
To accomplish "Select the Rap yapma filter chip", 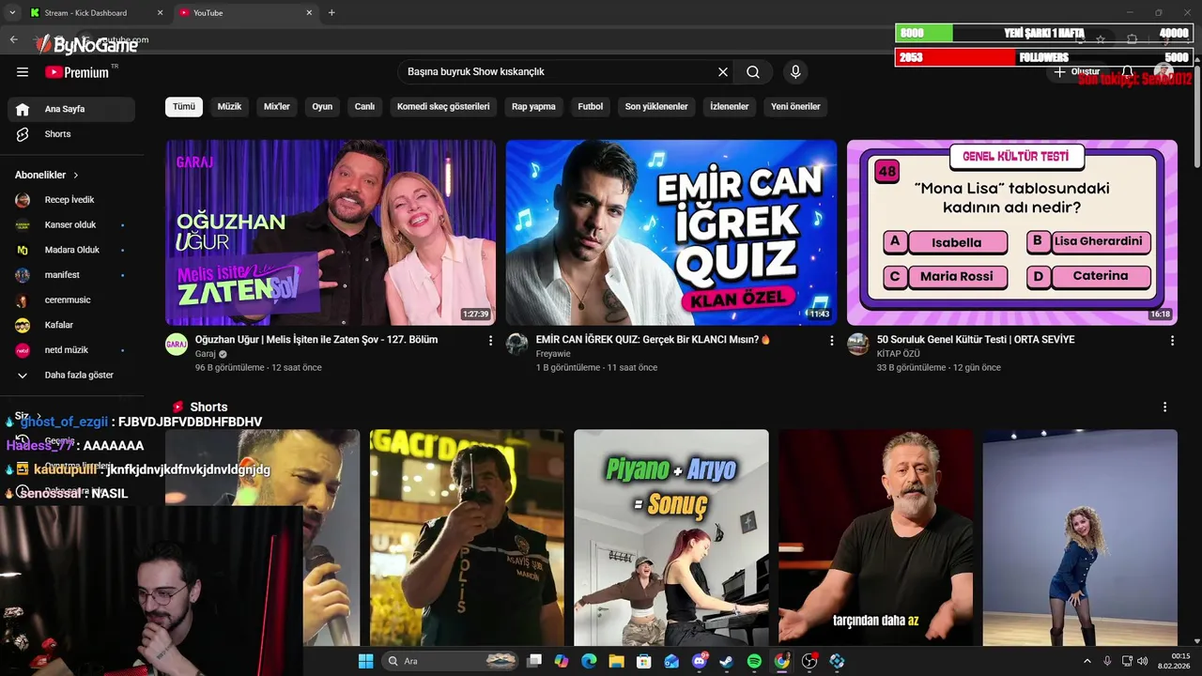I will tap(533, 107).
